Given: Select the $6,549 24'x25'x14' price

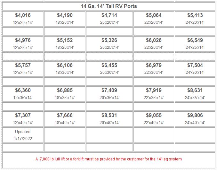Looking at the screenshot, I should [x=195, y=40].
